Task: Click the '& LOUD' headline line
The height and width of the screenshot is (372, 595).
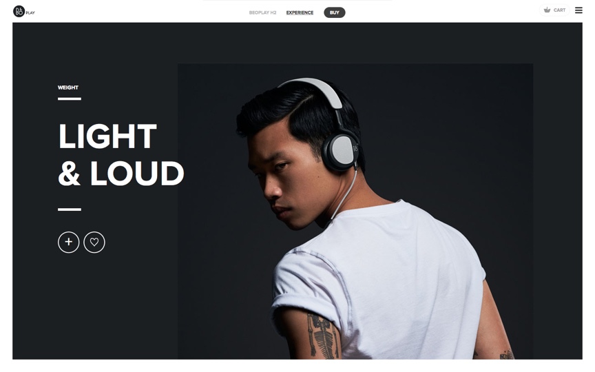Action: coord(121,173)
